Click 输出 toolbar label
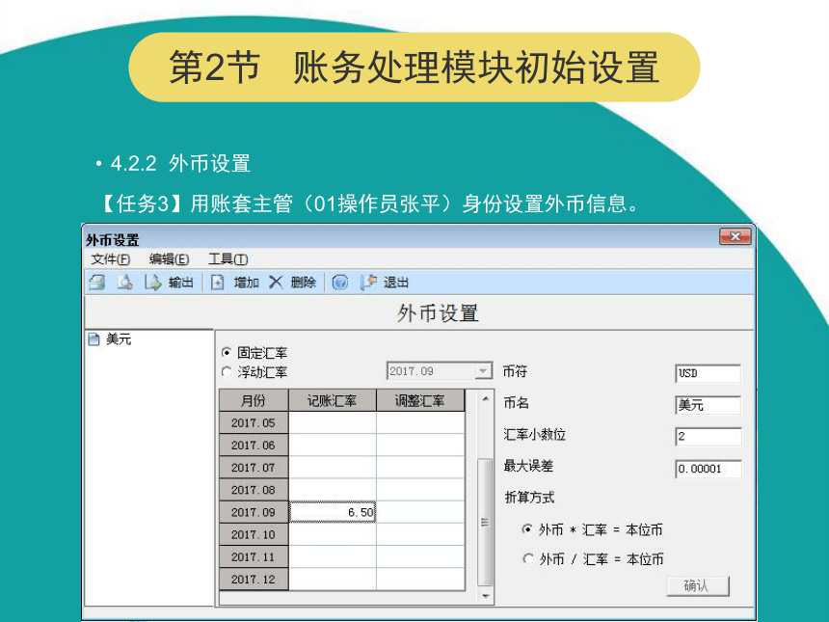 (181, 283)
